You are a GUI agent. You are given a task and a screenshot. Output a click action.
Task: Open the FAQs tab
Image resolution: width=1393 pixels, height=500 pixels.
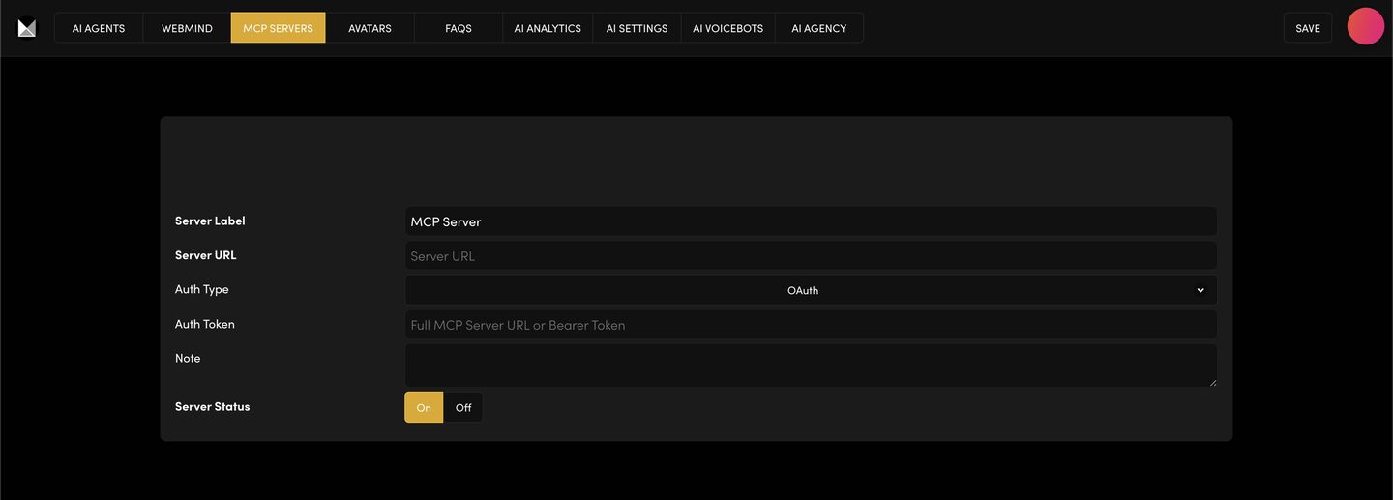459,28
